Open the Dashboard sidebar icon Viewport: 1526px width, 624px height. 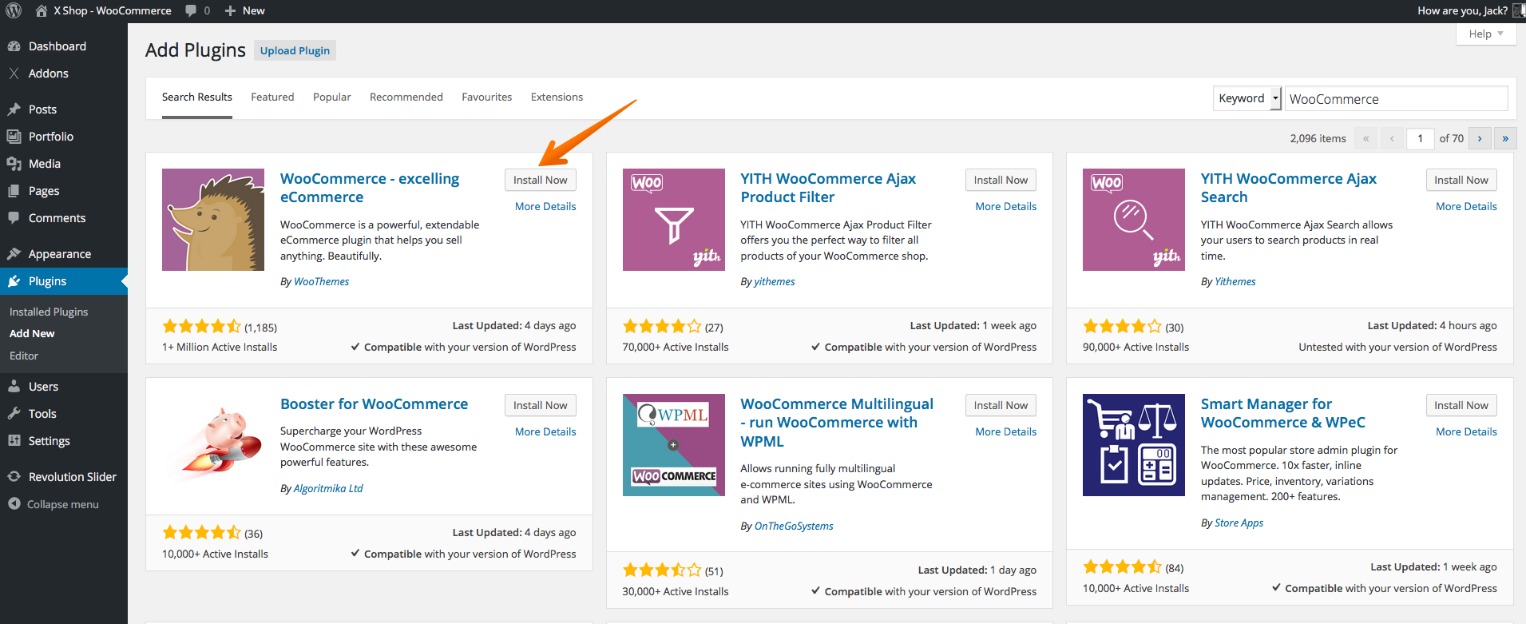14,46
